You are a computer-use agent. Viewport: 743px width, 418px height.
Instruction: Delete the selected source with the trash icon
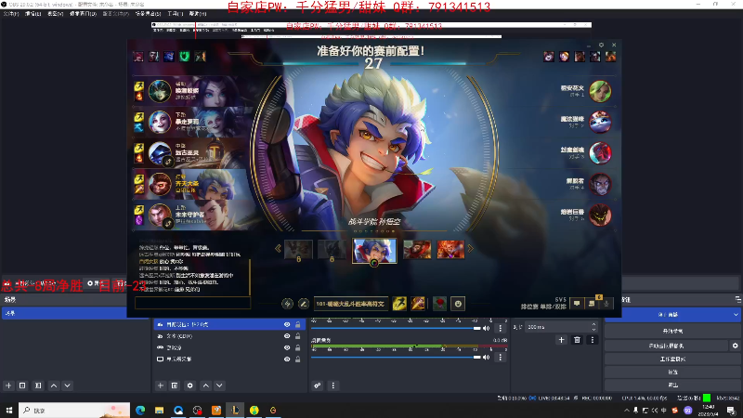(x=175, y=385)
